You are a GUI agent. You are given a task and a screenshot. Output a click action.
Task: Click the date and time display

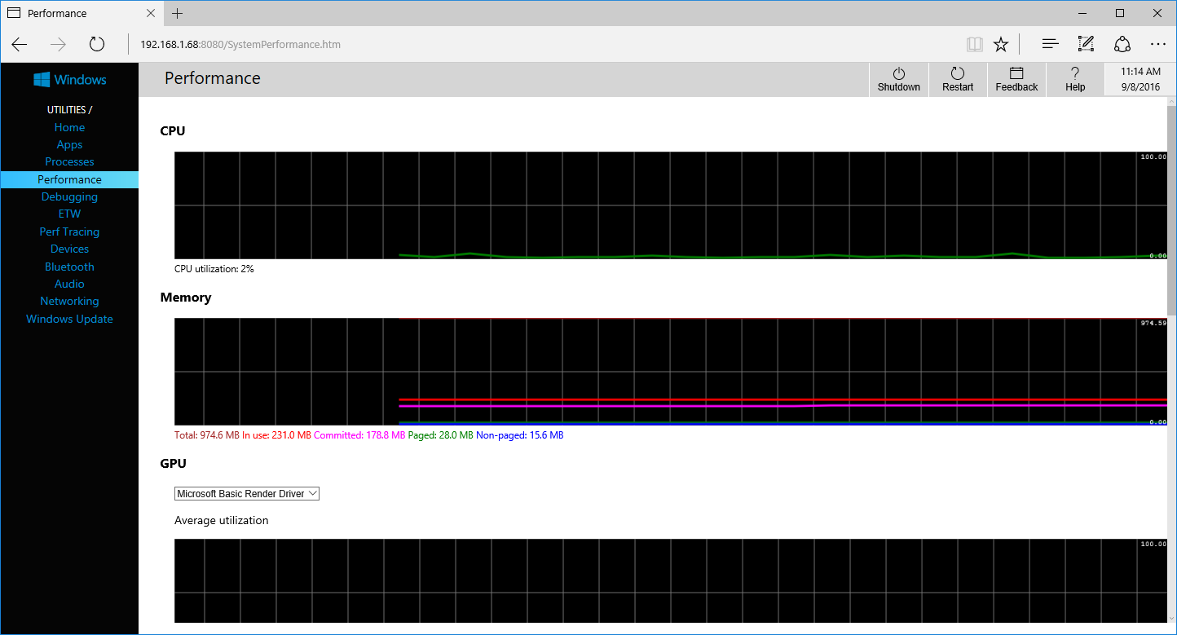pos(1140,79)
